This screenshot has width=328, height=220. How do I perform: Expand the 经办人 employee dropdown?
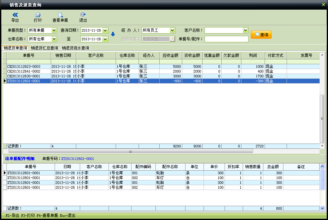point(172,30)
